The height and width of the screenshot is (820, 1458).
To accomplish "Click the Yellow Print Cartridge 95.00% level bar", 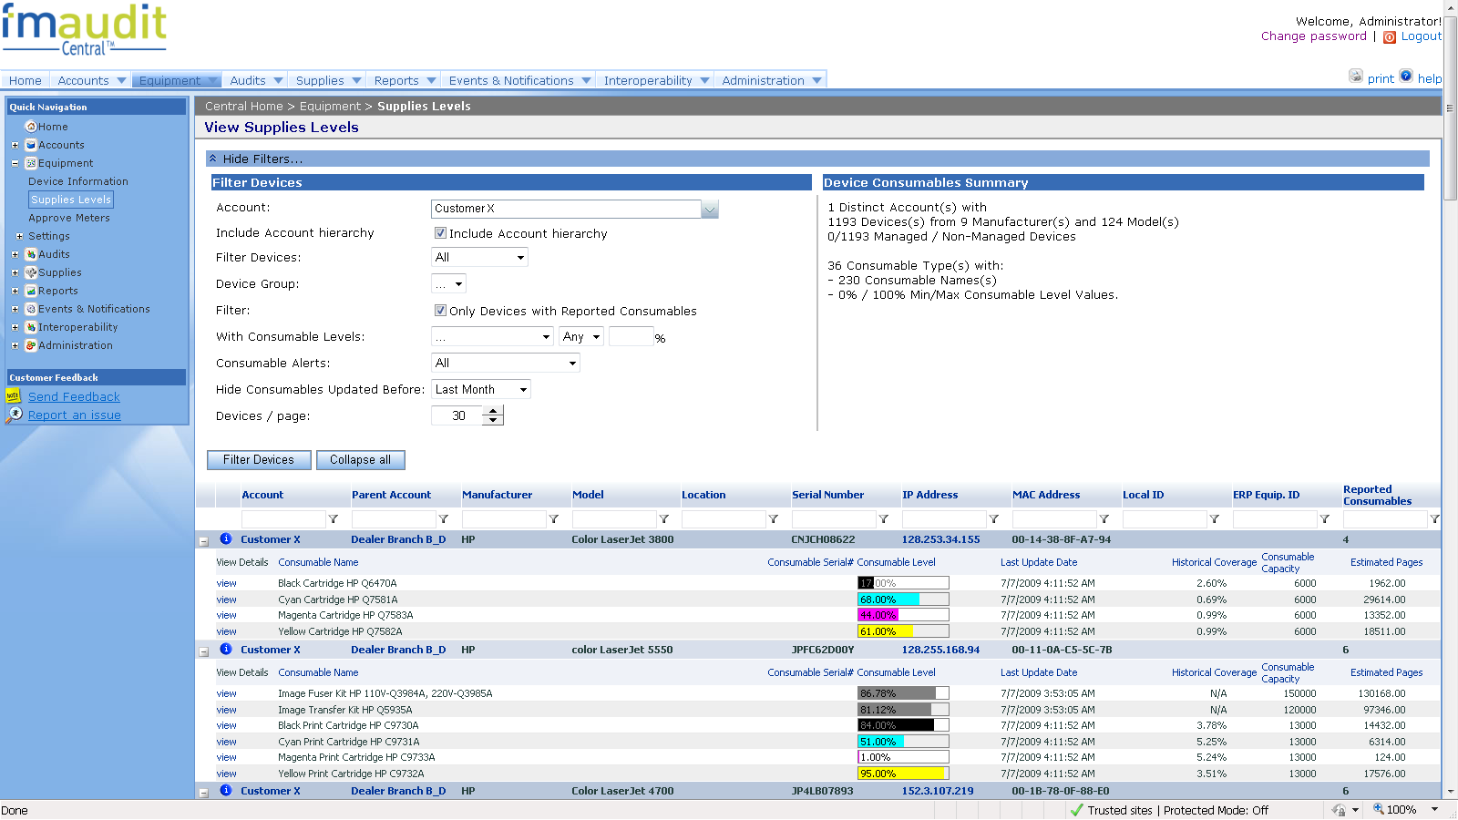I will point(903,774).
